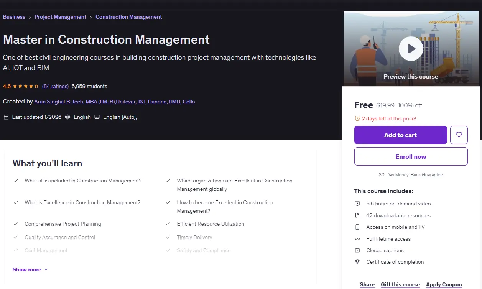Click Certificate of completion text

[x=395, y=262]
